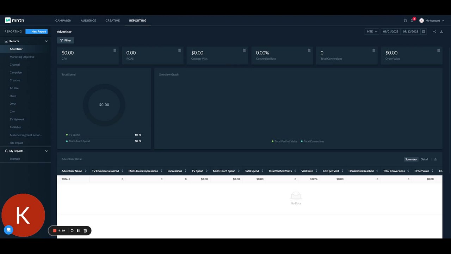This screenshot has width=451, height=254.
Task: Click the New Report button
Action: [36, 31]
